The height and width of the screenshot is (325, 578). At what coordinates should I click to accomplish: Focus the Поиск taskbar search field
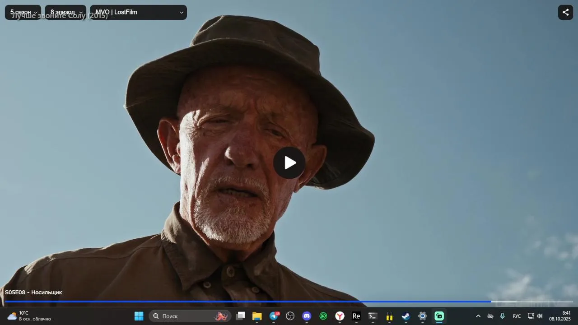(190, 316)
